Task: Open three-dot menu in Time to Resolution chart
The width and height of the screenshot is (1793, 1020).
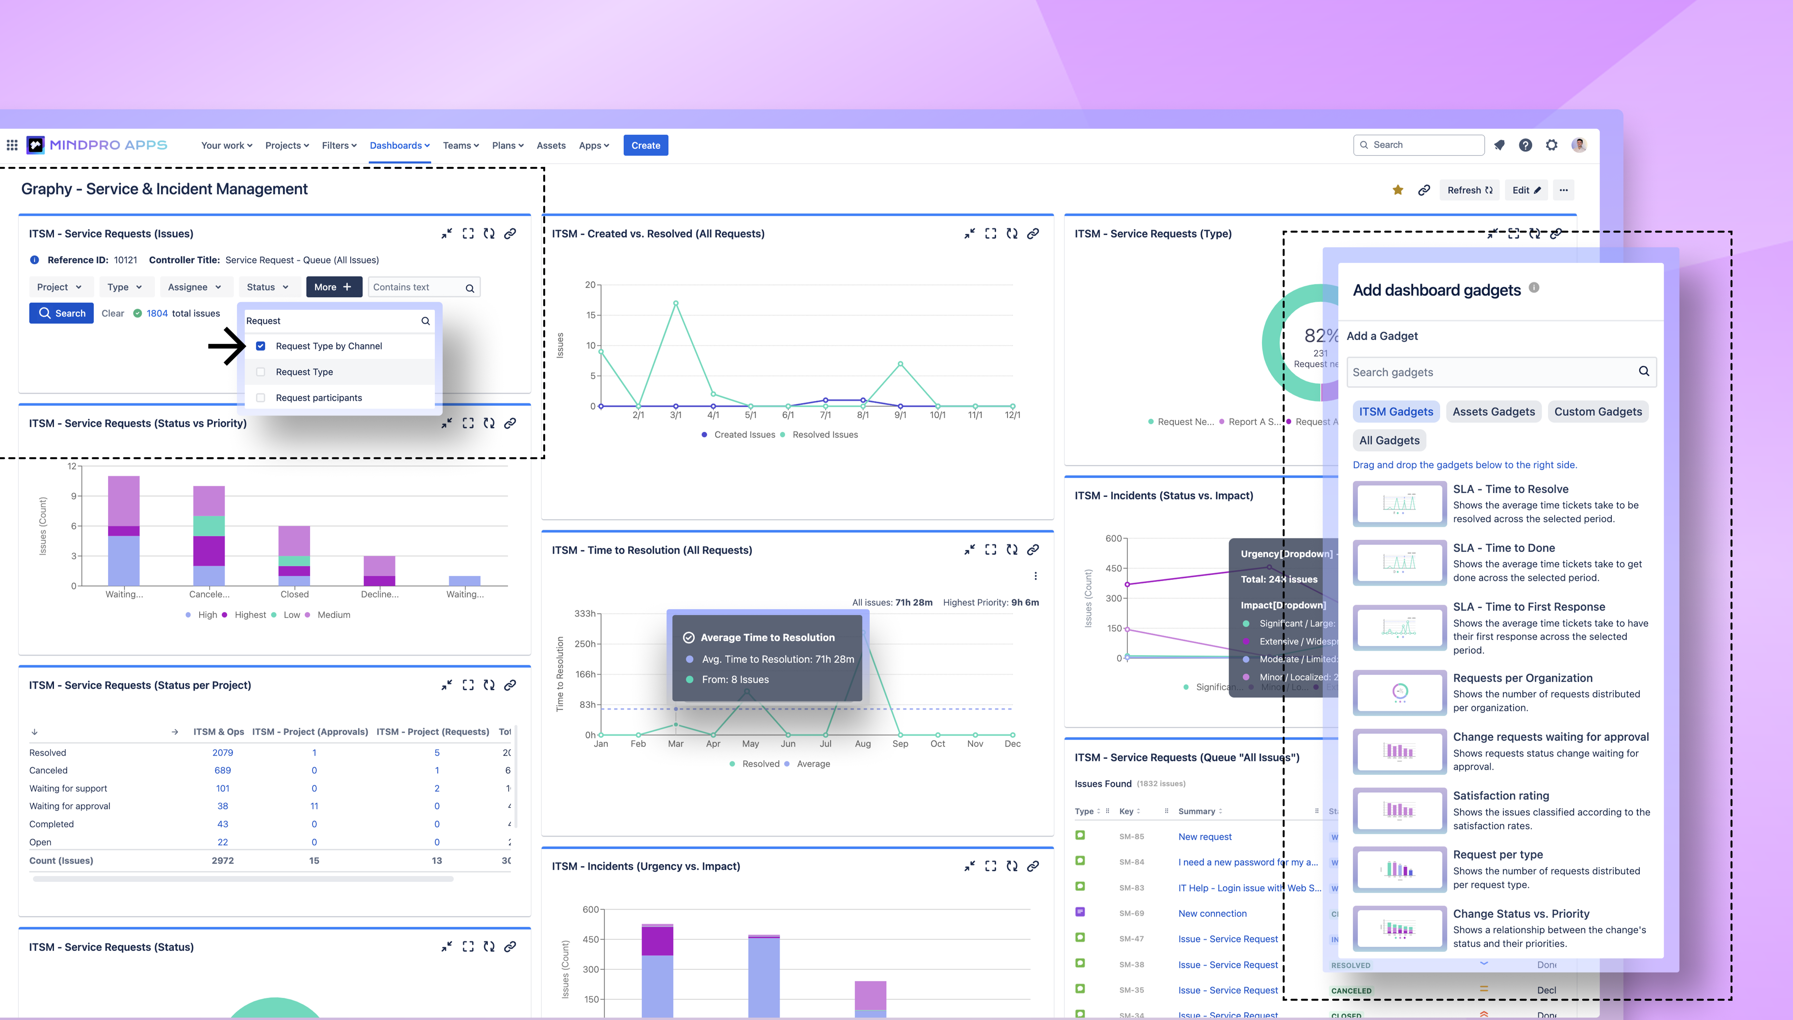Action: [1035, 576]
